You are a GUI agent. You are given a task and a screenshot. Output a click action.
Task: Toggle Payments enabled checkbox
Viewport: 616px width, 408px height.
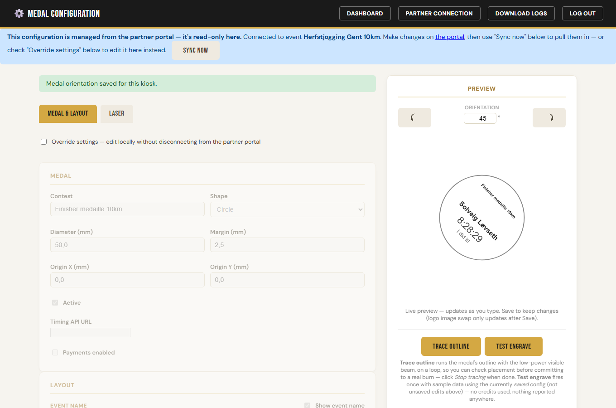tap(55, 352)
